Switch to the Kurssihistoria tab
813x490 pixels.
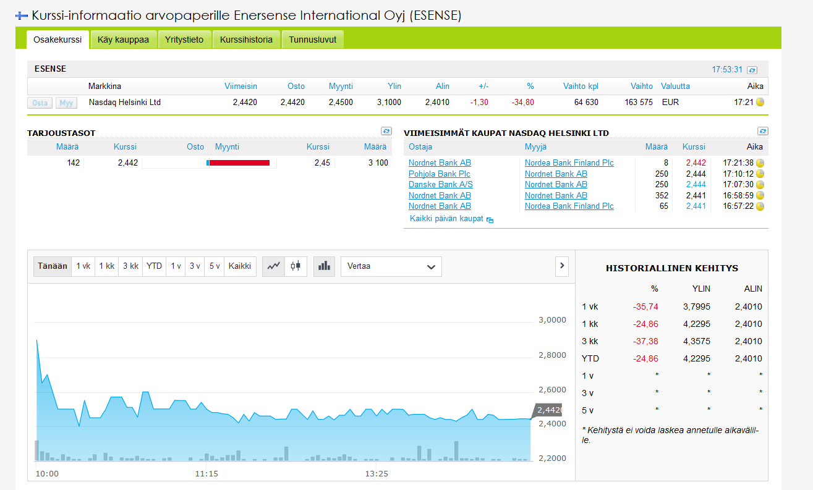[246, 40]
